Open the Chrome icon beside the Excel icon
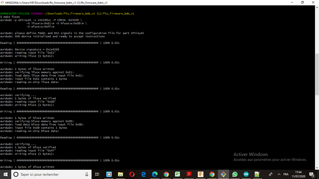Screen dimensions: 319x179 166,174
